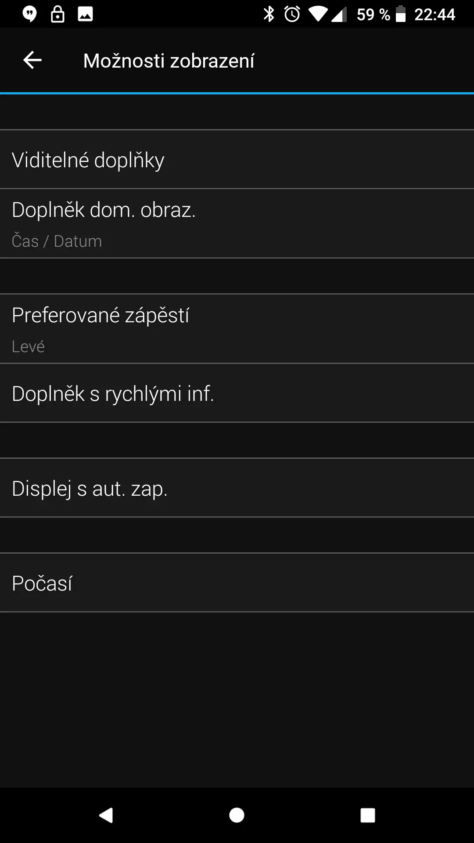Open Viditelné doplňky settings
The image size is (474, 843).
pyautogui.click(x=237, y=159)
